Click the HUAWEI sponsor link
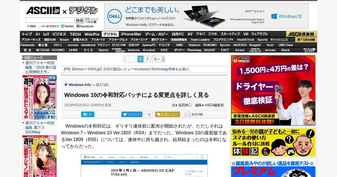 (58, 50)
